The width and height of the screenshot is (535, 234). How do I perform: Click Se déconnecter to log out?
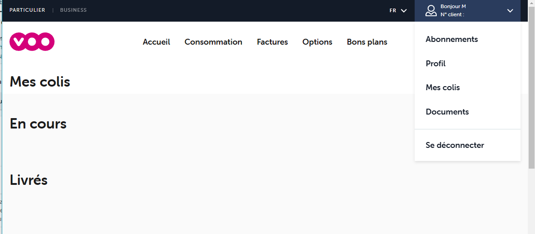pos(455,145)
